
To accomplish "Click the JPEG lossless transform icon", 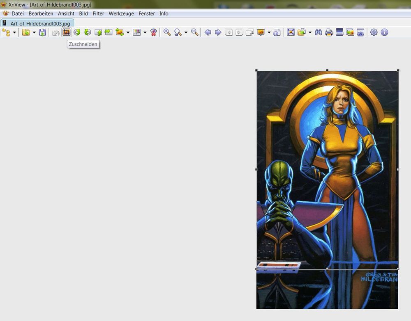I will (x=120, y=32).
